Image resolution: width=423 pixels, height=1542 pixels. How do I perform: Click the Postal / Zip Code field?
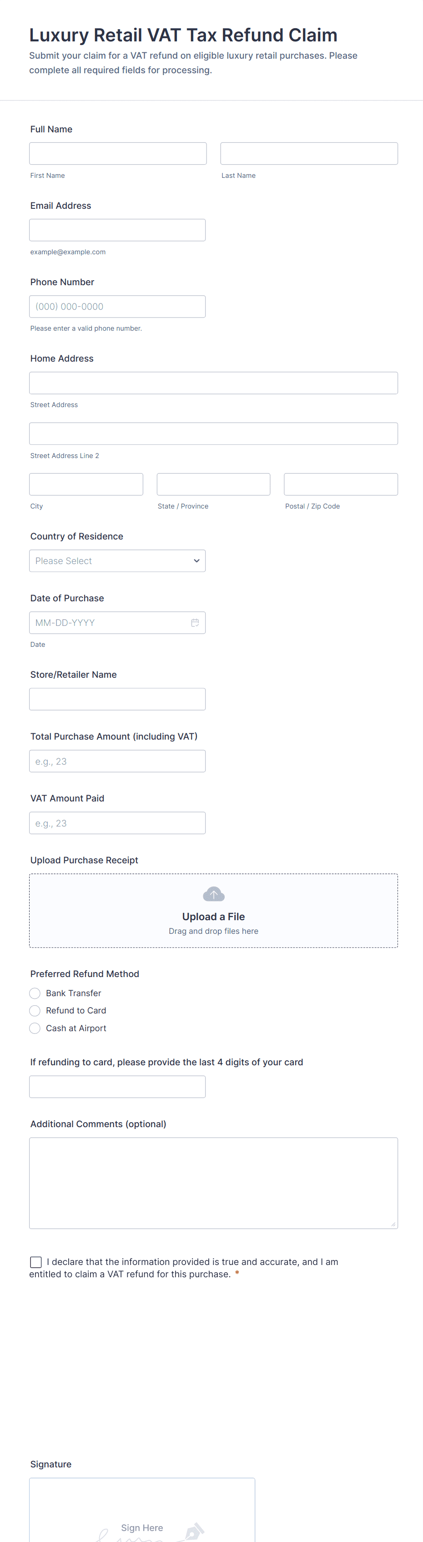340,484
